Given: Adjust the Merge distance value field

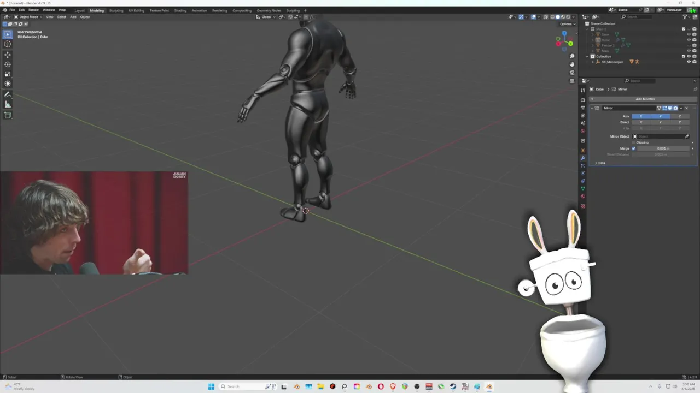Looking at the screenshot, I should (663, 148).
